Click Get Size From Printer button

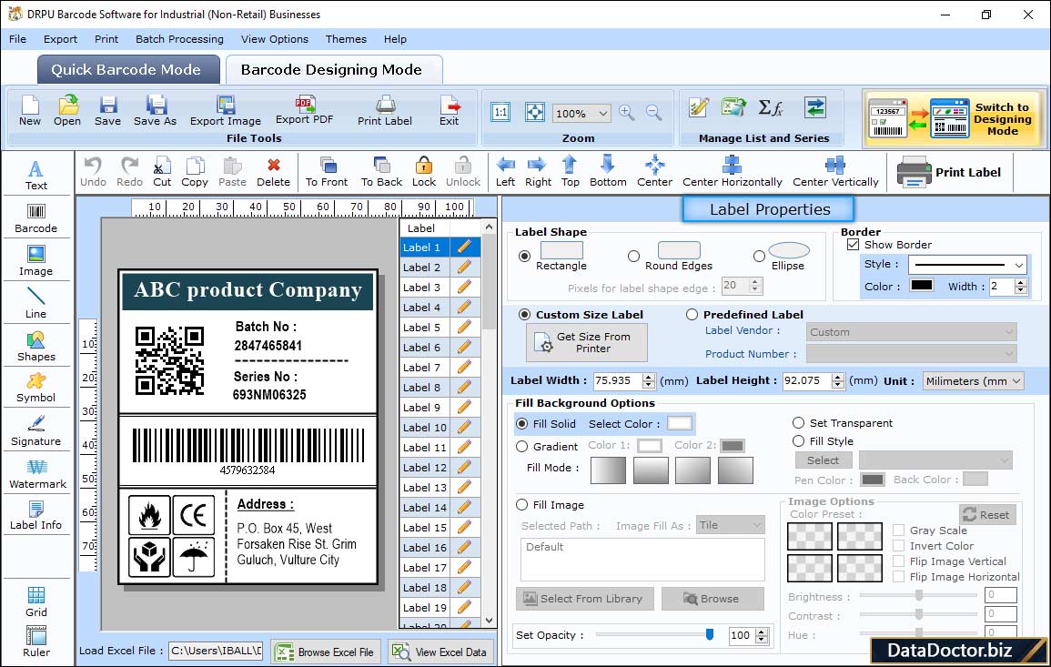click(x=587, y=342)
